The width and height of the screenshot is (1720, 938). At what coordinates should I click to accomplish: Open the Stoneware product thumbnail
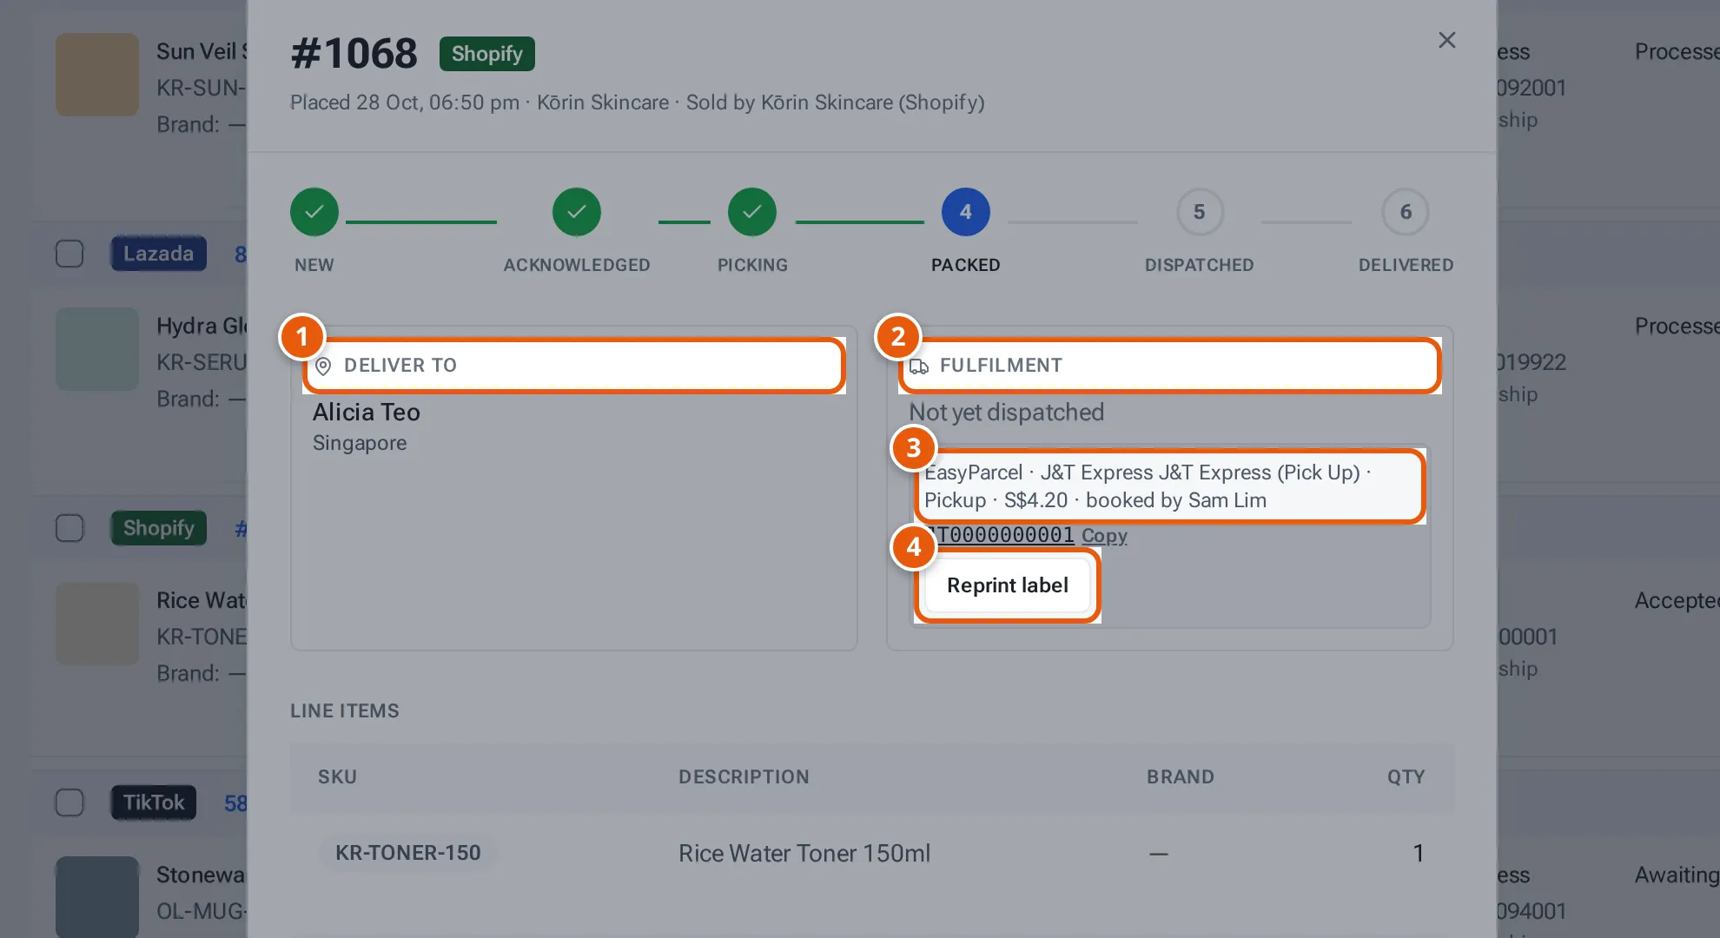(x=97, y=897)
